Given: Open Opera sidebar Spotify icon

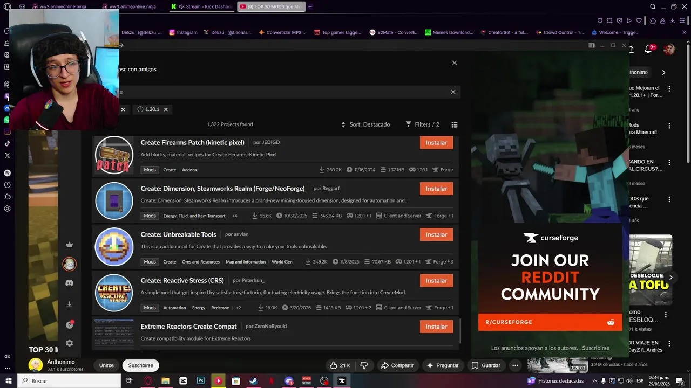Looking at the screenshot, I should click(7, 173).
